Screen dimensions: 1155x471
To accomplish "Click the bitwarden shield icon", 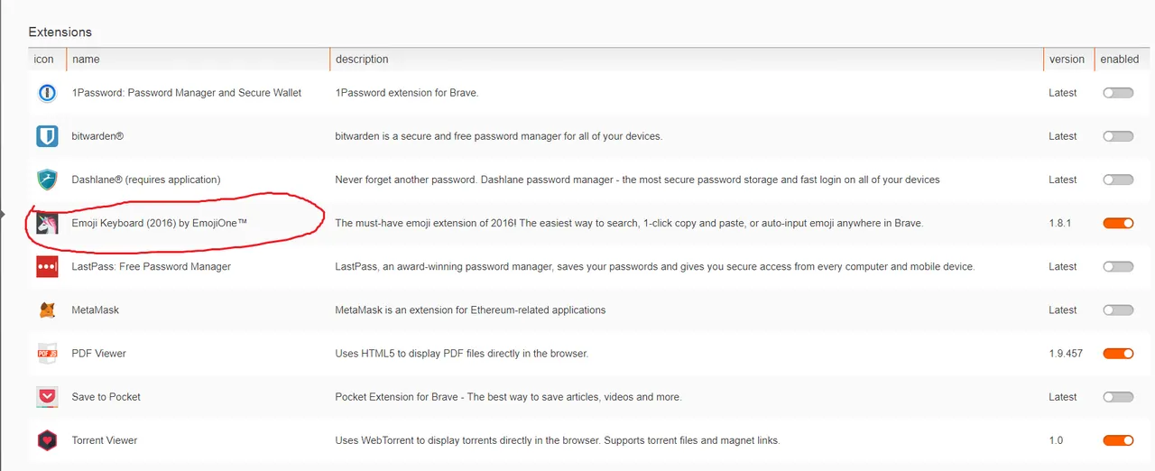I will [47, 136].
